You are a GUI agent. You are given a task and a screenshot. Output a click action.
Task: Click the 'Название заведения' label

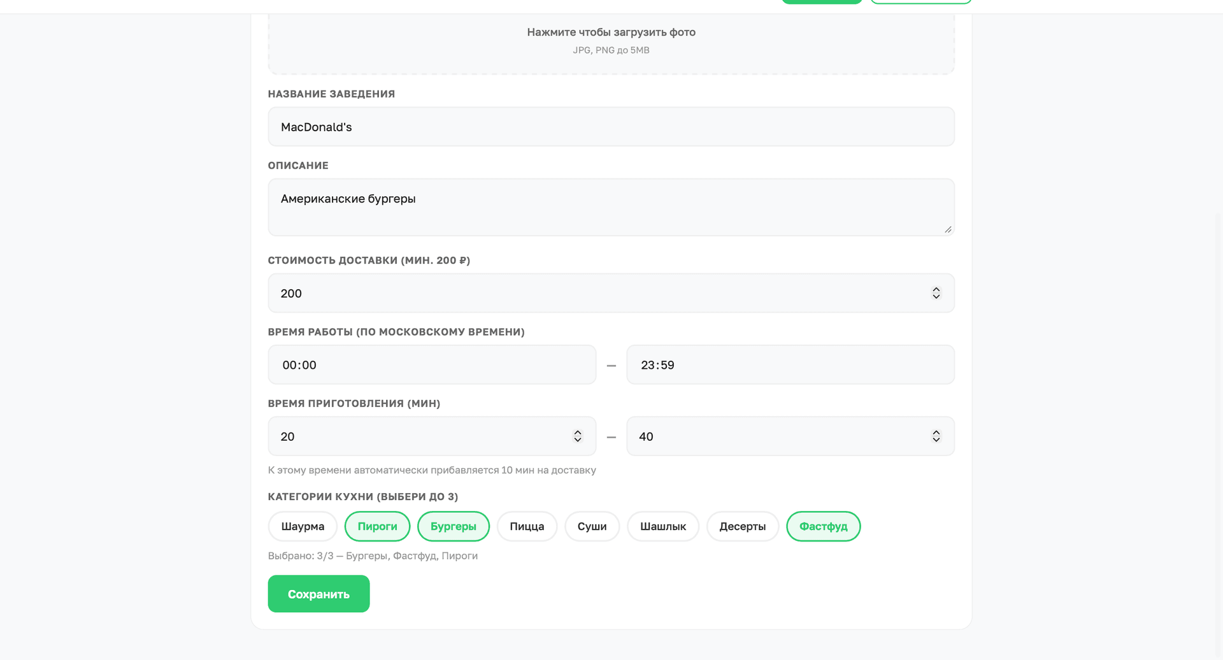(331, 94)
